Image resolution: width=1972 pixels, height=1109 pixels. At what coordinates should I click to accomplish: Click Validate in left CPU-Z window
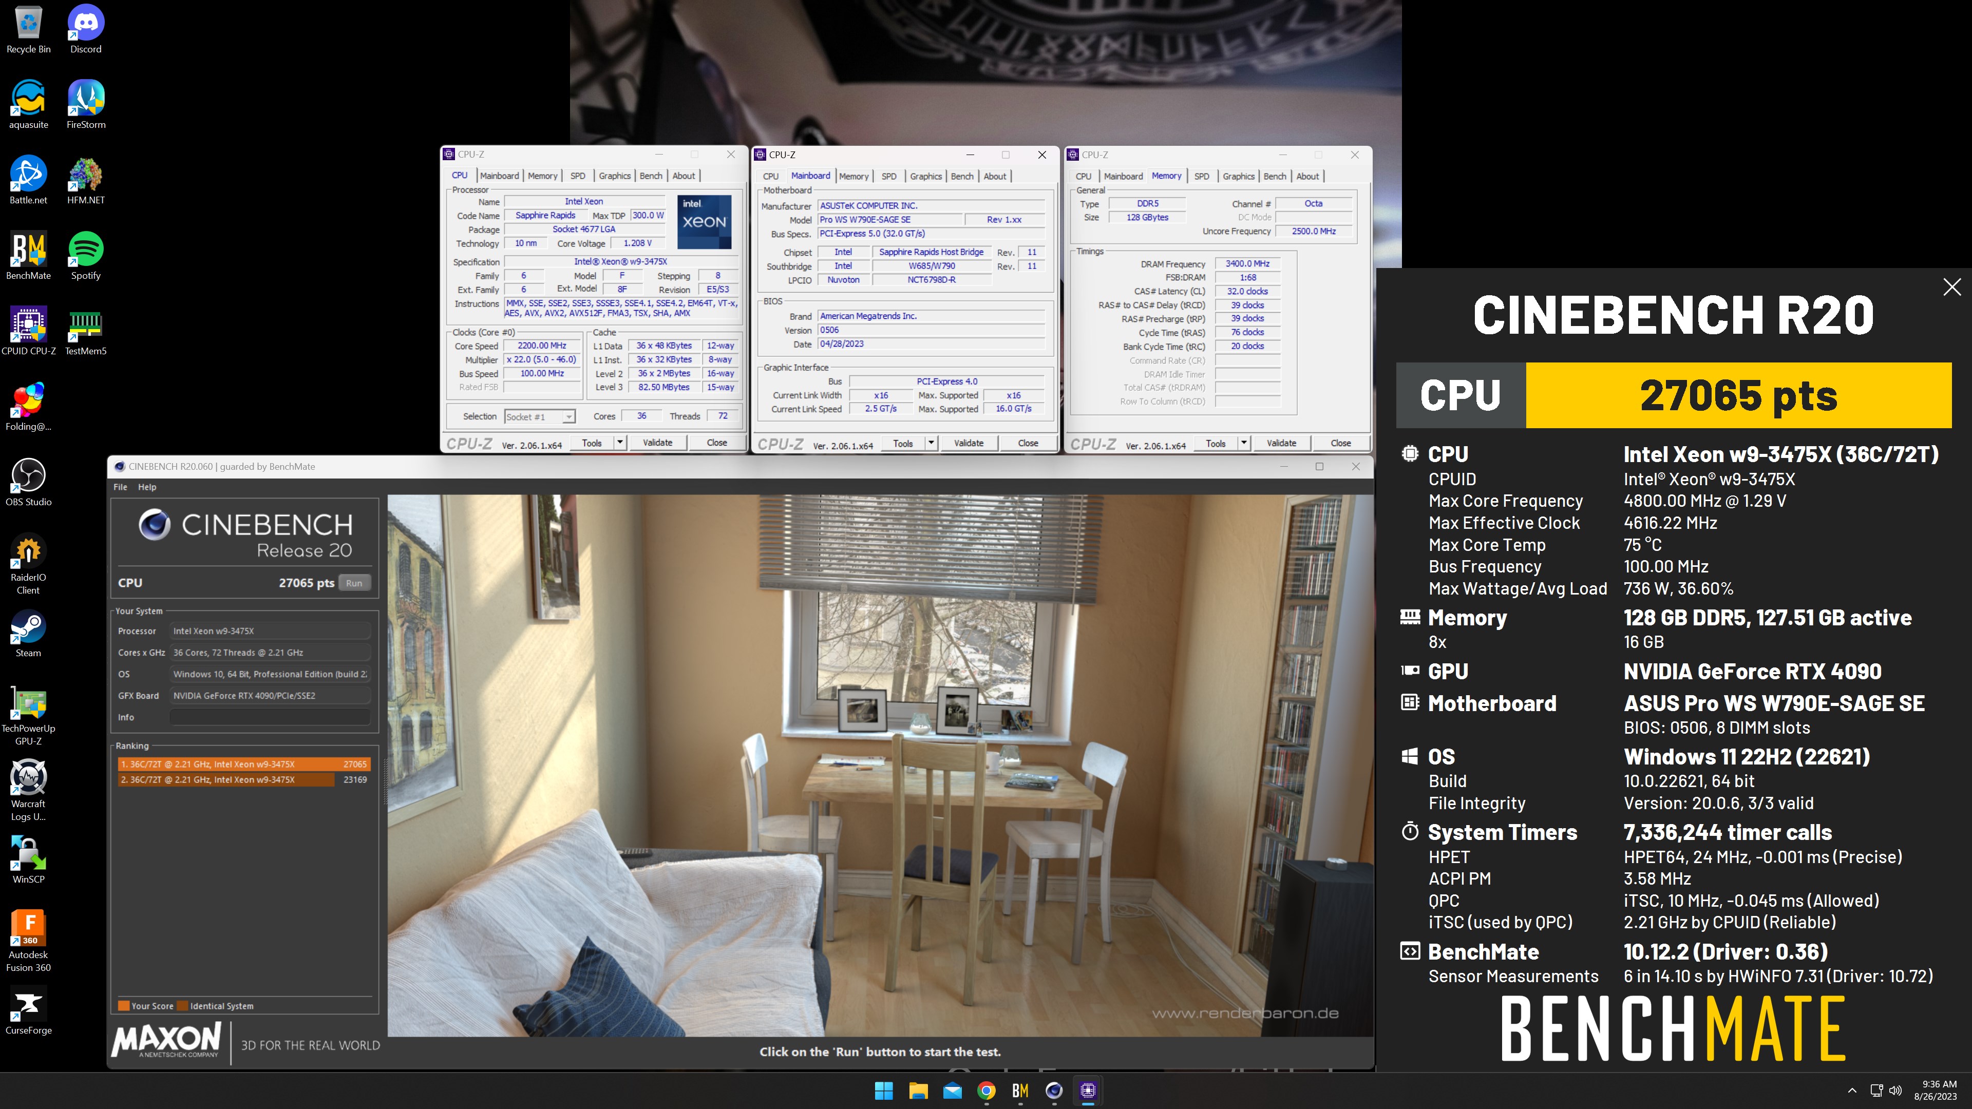[x=657, y=443]
